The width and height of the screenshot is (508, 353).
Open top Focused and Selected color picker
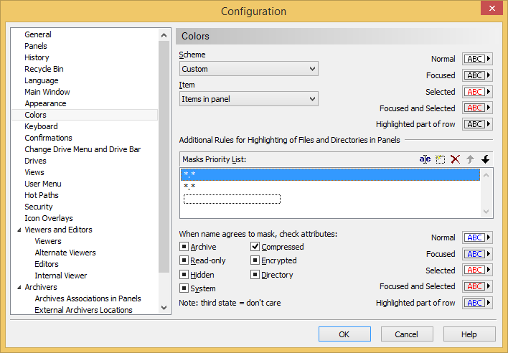click(478, 108)
